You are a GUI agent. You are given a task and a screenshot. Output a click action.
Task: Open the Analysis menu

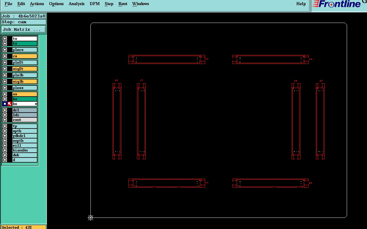[77, 4]
